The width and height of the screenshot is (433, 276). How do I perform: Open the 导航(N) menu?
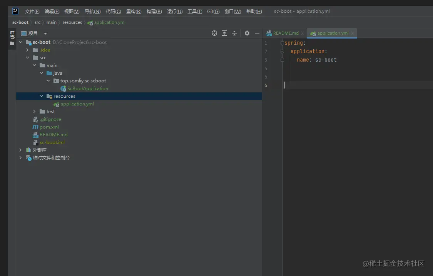(x=92, y=11)
